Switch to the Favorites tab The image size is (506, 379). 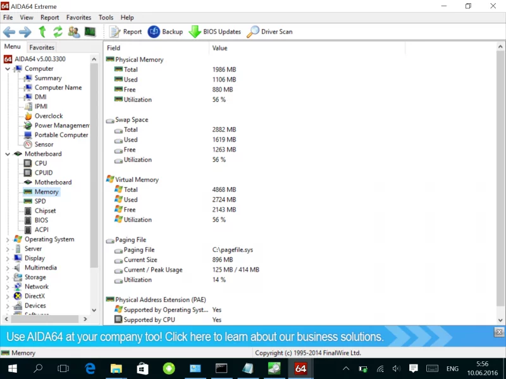click(x=42, y=47)
